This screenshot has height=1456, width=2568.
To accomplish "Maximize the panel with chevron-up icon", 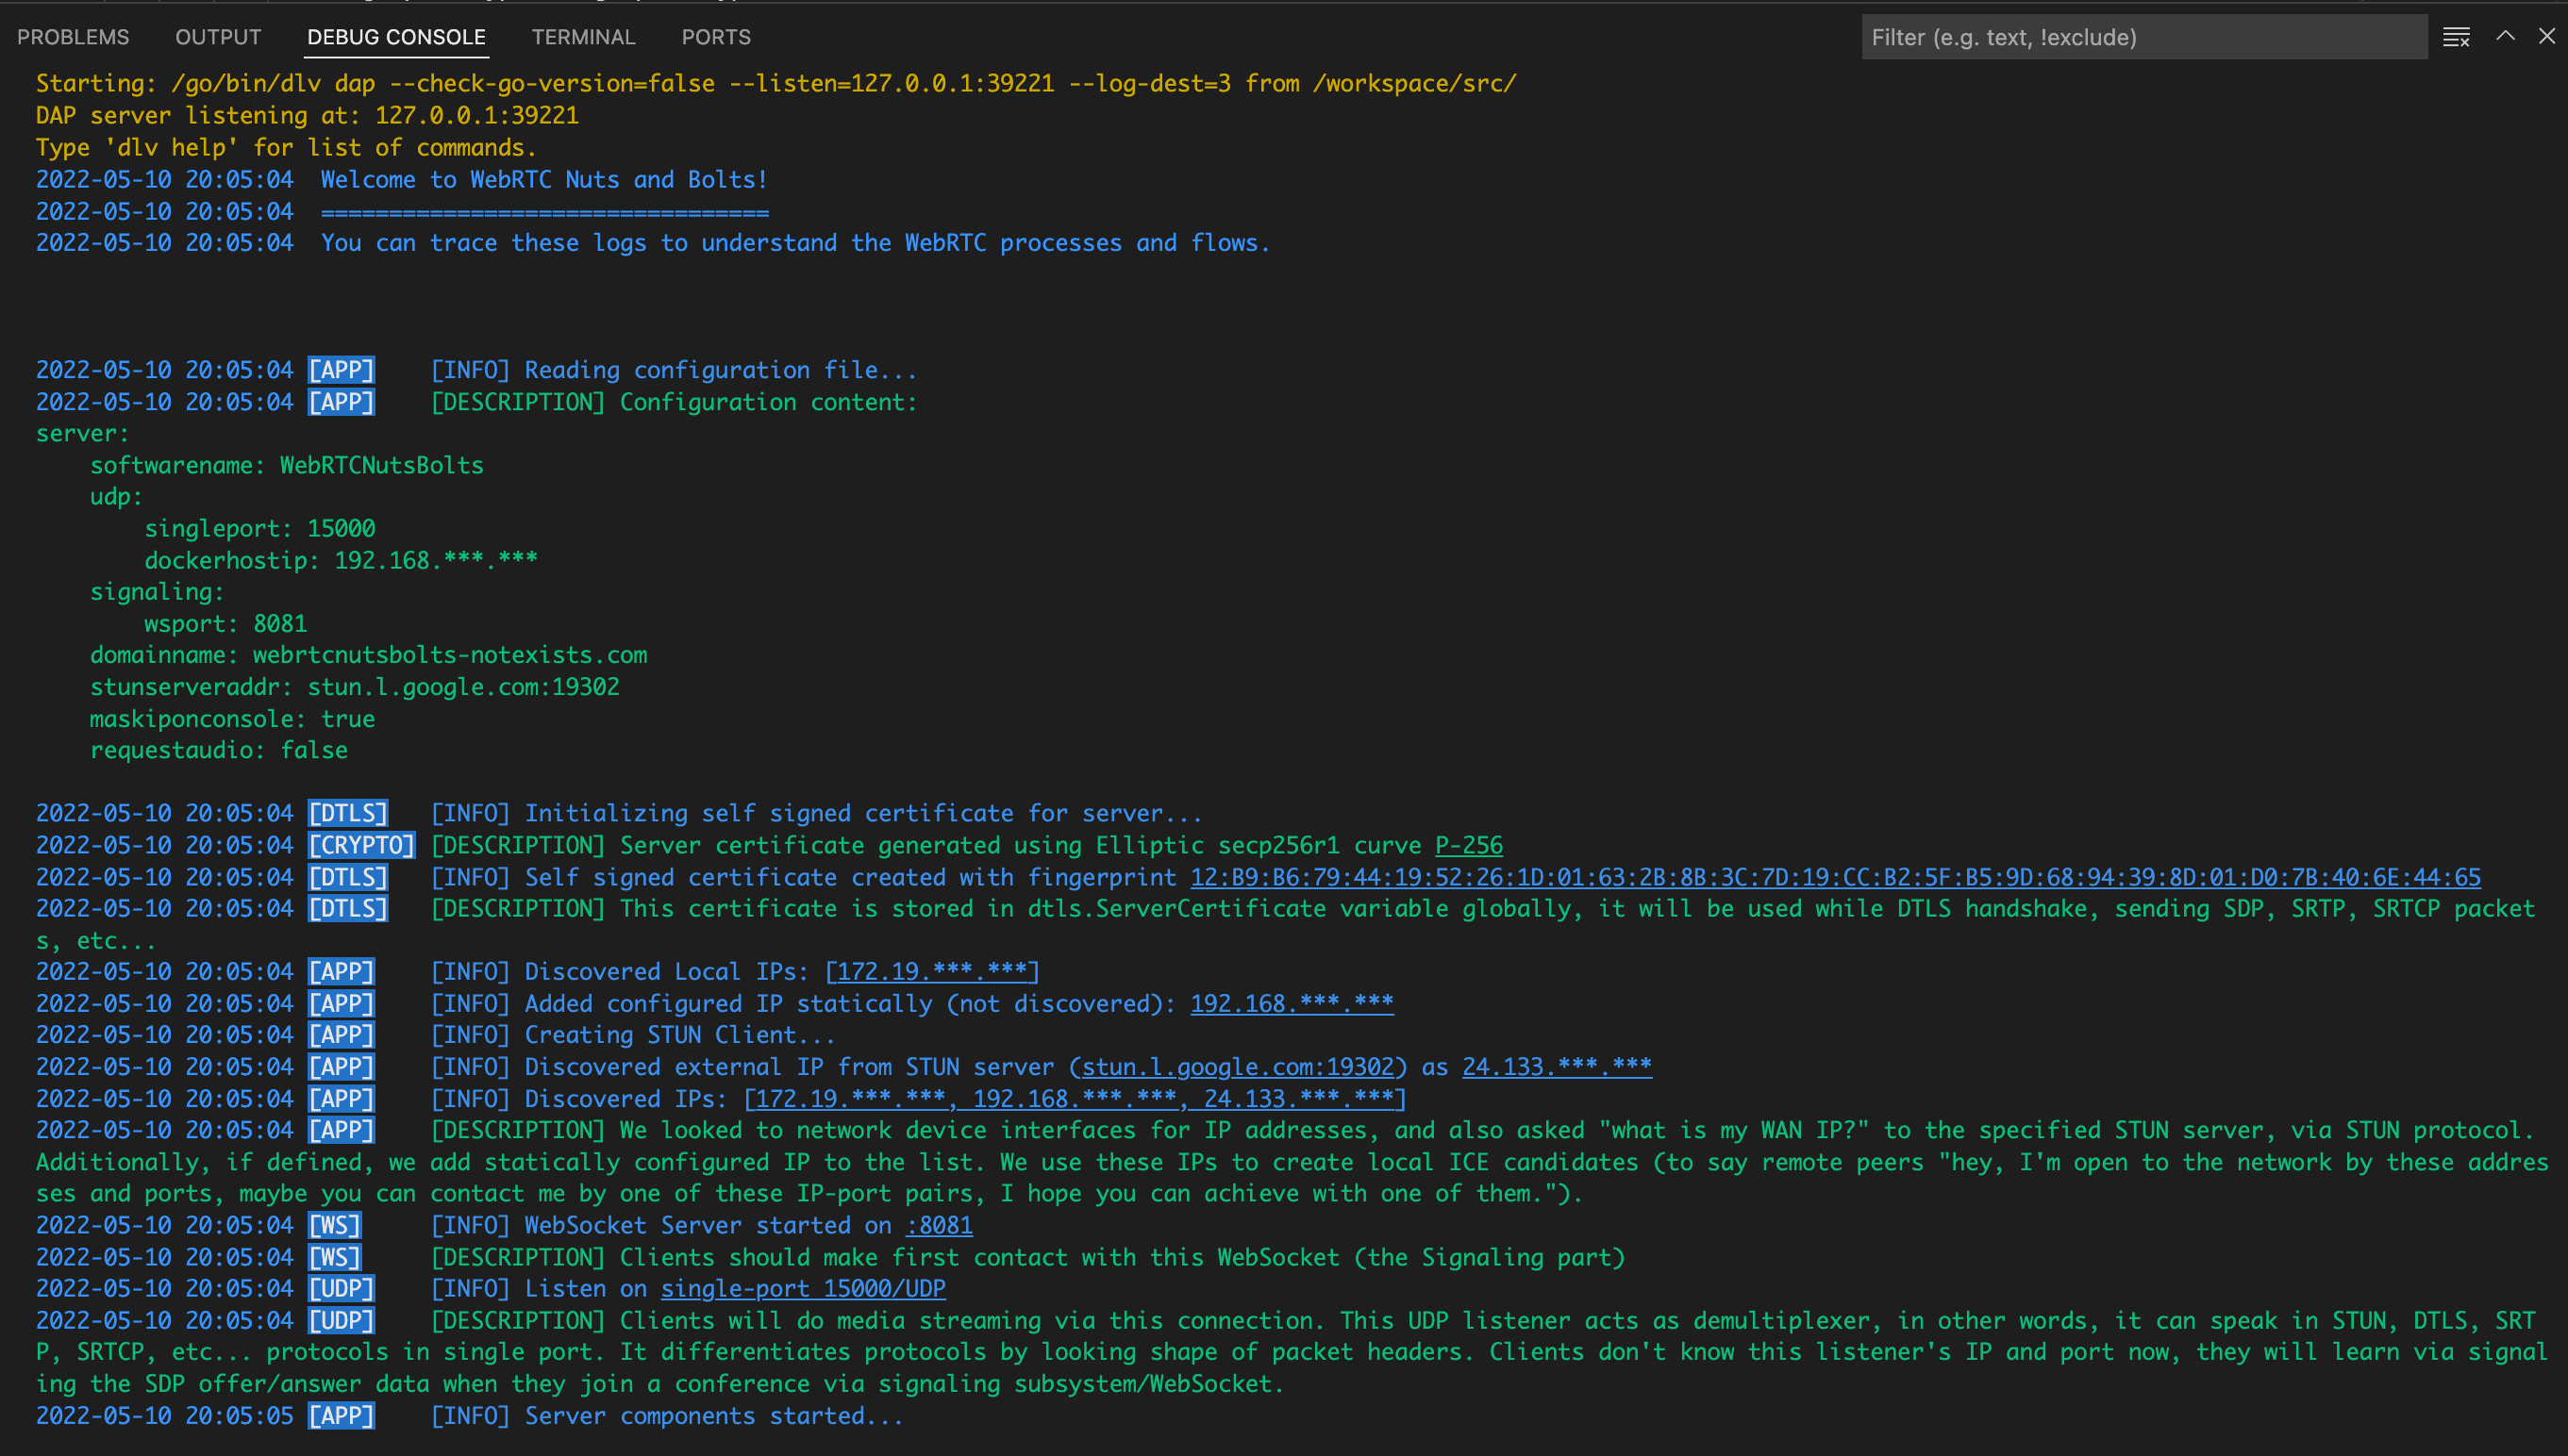I will tap(2505, 36).
